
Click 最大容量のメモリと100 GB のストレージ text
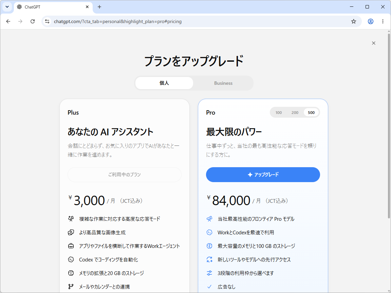[x=256, y=246]
